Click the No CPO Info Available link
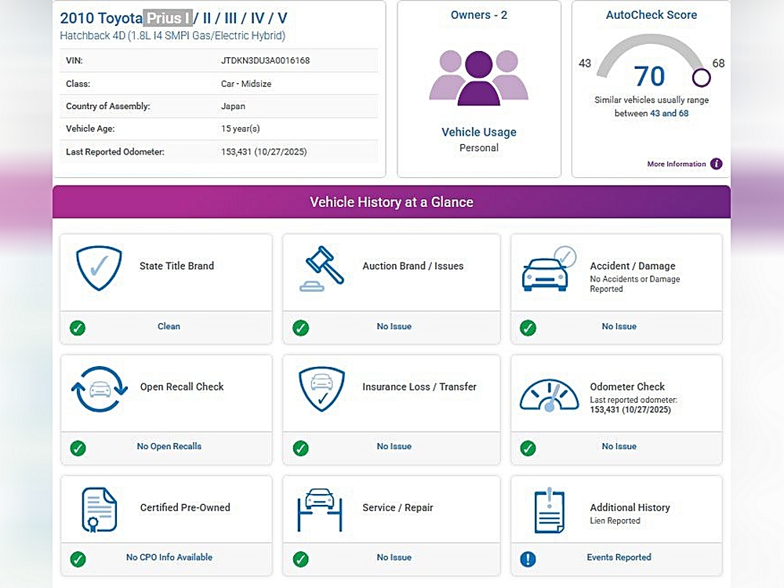The height and width of the screenshot is (588, 784). [x=169, y=557]
